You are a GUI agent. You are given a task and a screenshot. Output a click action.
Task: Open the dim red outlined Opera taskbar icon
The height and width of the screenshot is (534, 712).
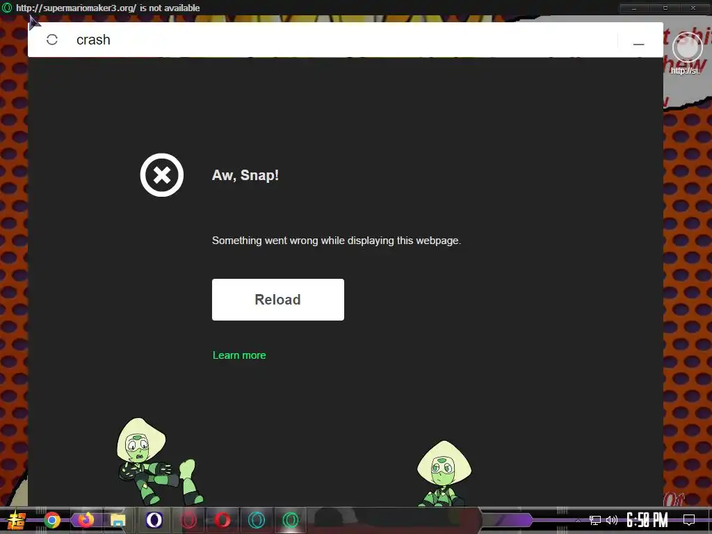click(x=188, y=520)
